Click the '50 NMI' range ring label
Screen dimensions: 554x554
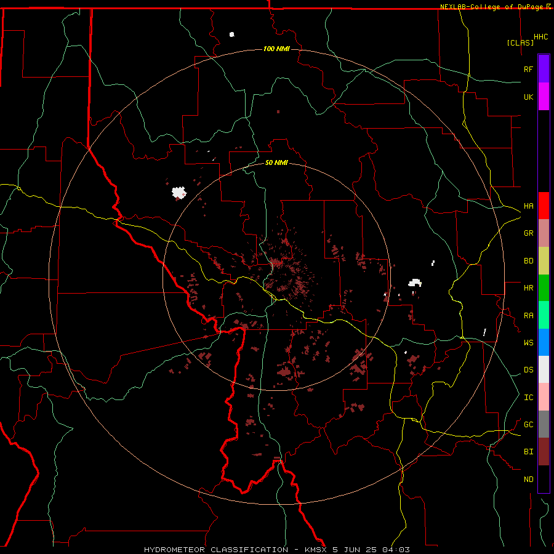tap(276, 163)
